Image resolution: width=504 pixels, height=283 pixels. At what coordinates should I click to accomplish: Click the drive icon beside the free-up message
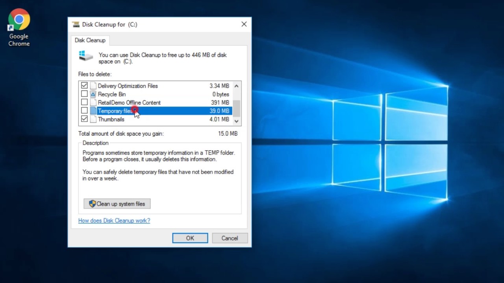[x=86, y=56]
